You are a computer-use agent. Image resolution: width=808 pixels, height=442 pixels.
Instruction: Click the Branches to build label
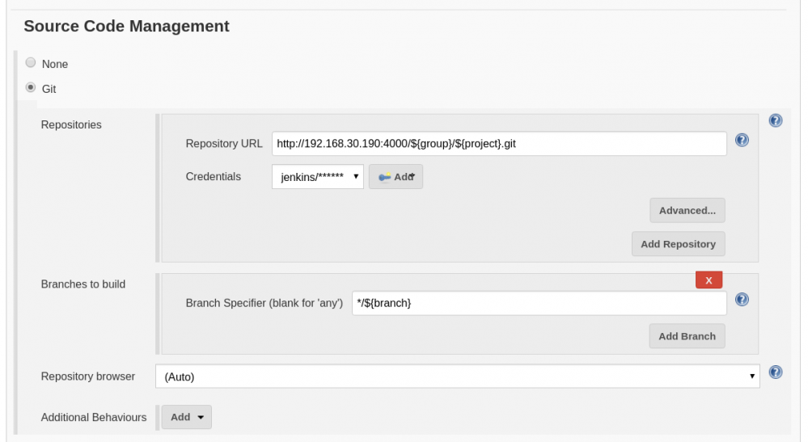[83, 284]
